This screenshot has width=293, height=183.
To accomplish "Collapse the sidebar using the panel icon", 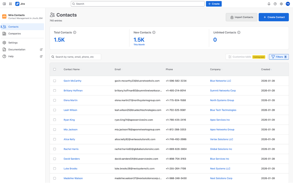I will [x=4, y=4].
